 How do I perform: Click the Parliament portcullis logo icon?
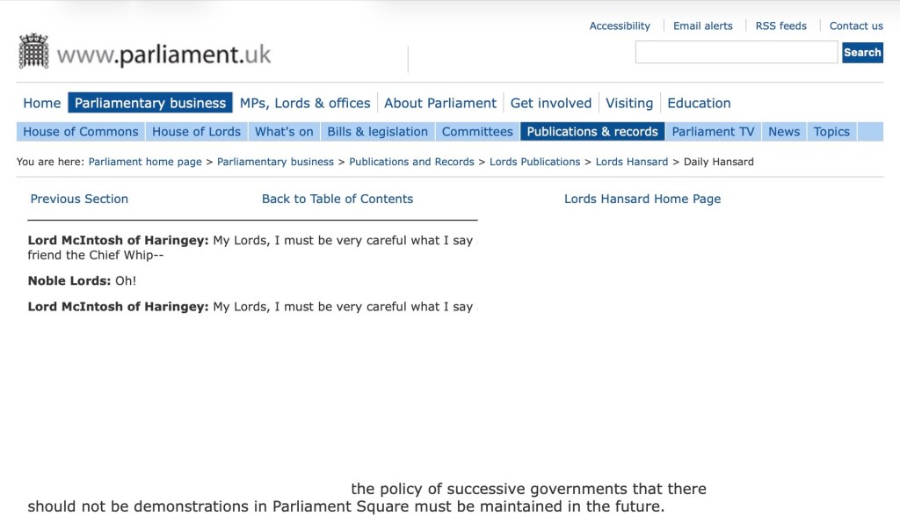click(33, 52)
